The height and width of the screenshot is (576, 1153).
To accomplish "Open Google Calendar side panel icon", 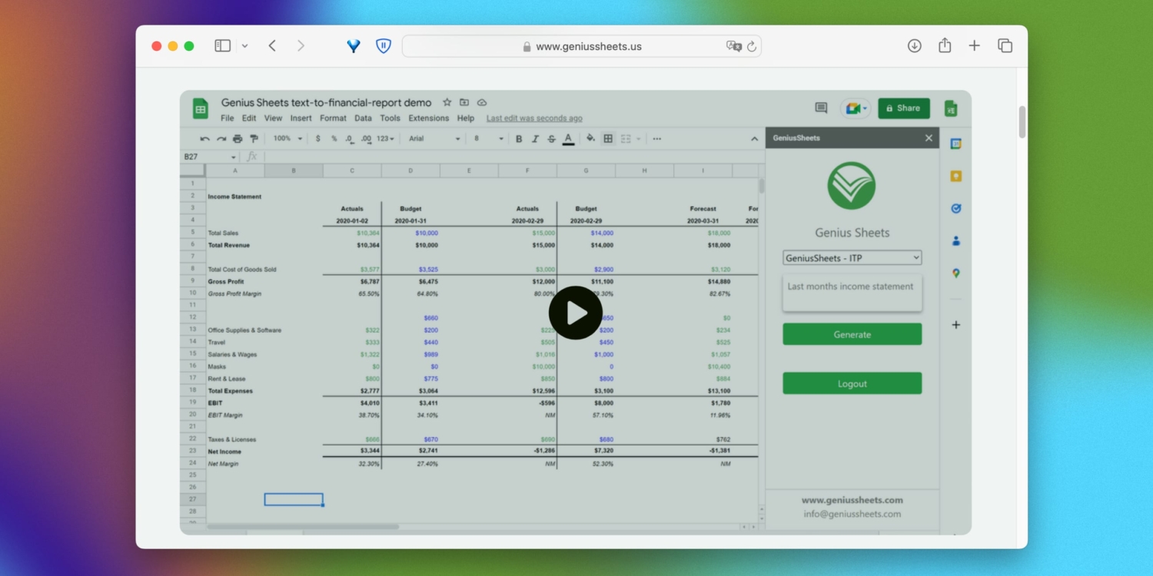I will [955, 144].
